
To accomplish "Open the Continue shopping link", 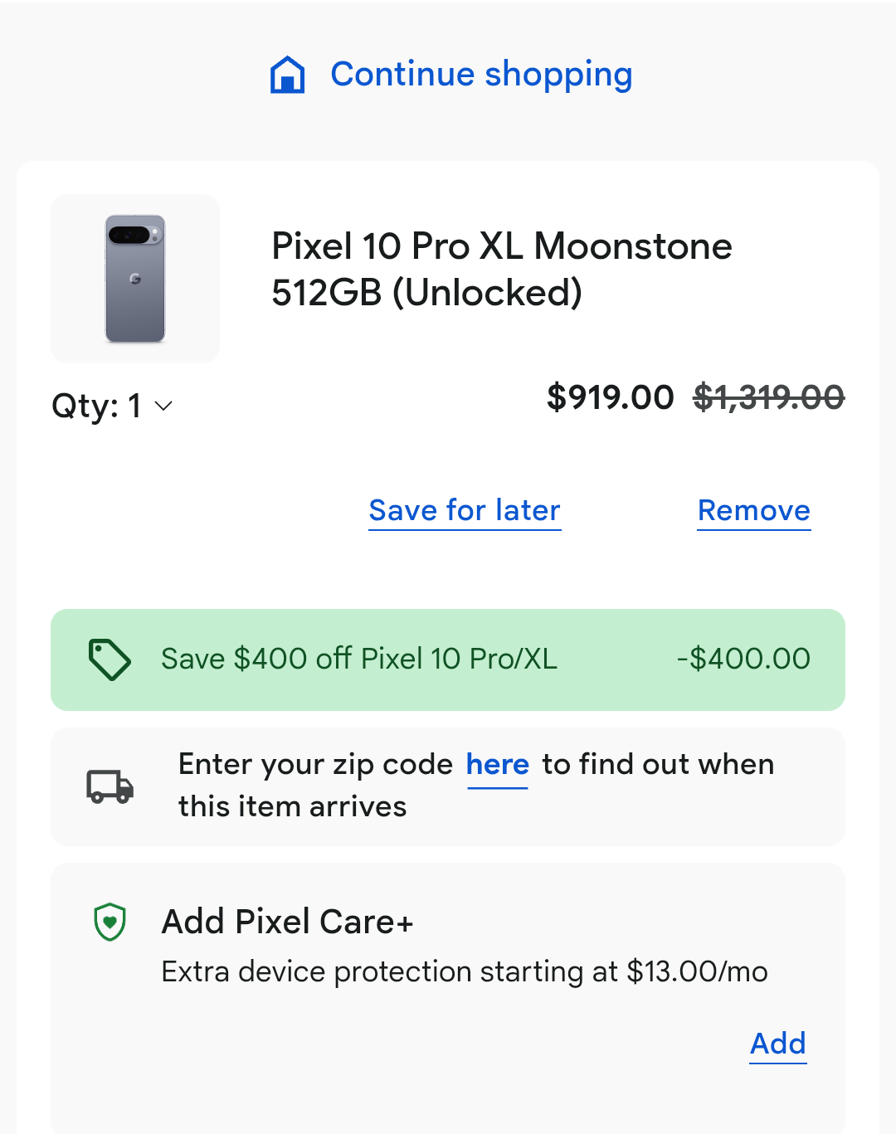I will coord(481,75).
